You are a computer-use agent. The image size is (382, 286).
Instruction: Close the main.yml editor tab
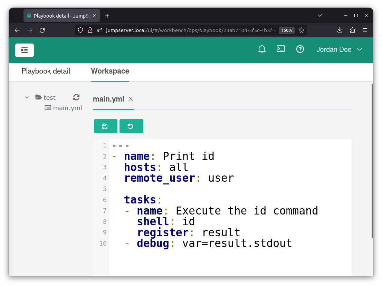pyautogui.click(x=131, y=99)
